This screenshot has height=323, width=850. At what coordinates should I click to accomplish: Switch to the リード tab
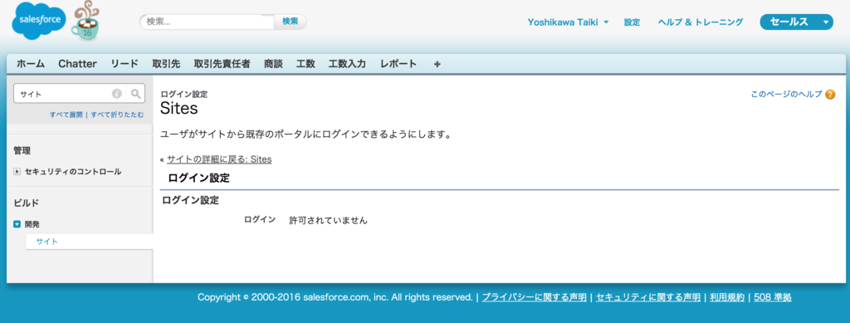coord(125,64)
